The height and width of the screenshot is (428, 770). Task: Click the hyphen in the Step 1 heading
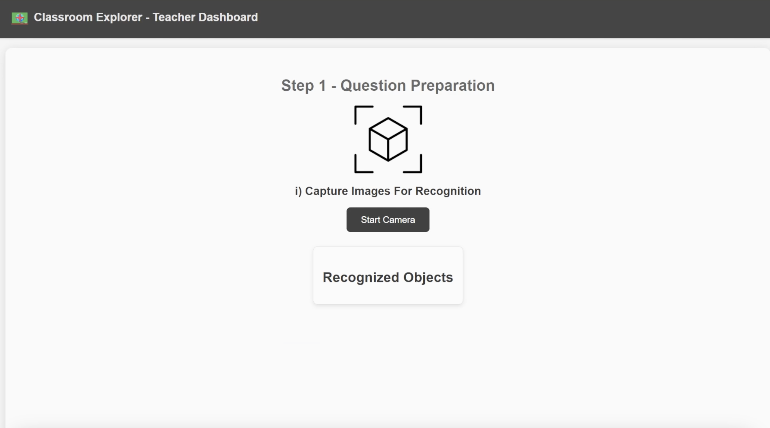333,87
